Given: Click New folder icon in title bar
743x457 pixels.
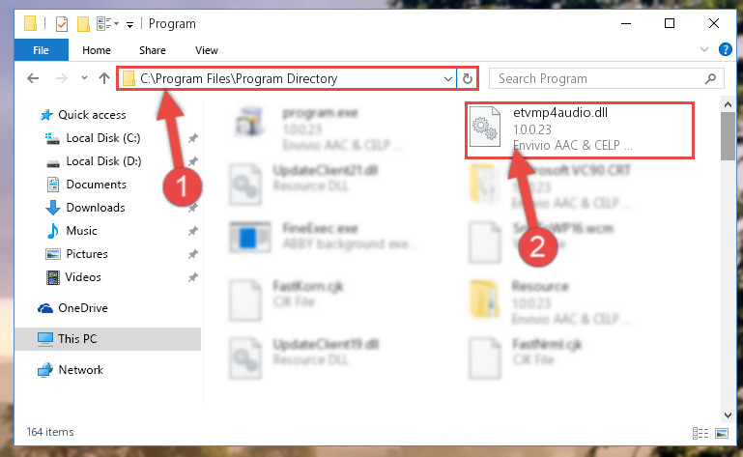Looking at the screenshot, I should (x=83, y=24).
